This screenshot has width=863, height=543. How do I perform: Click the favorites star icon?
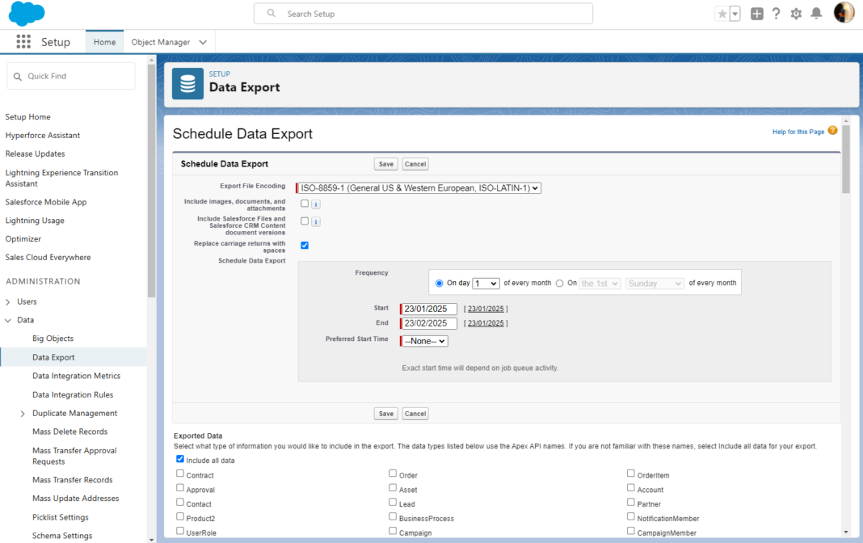[722, 13]
